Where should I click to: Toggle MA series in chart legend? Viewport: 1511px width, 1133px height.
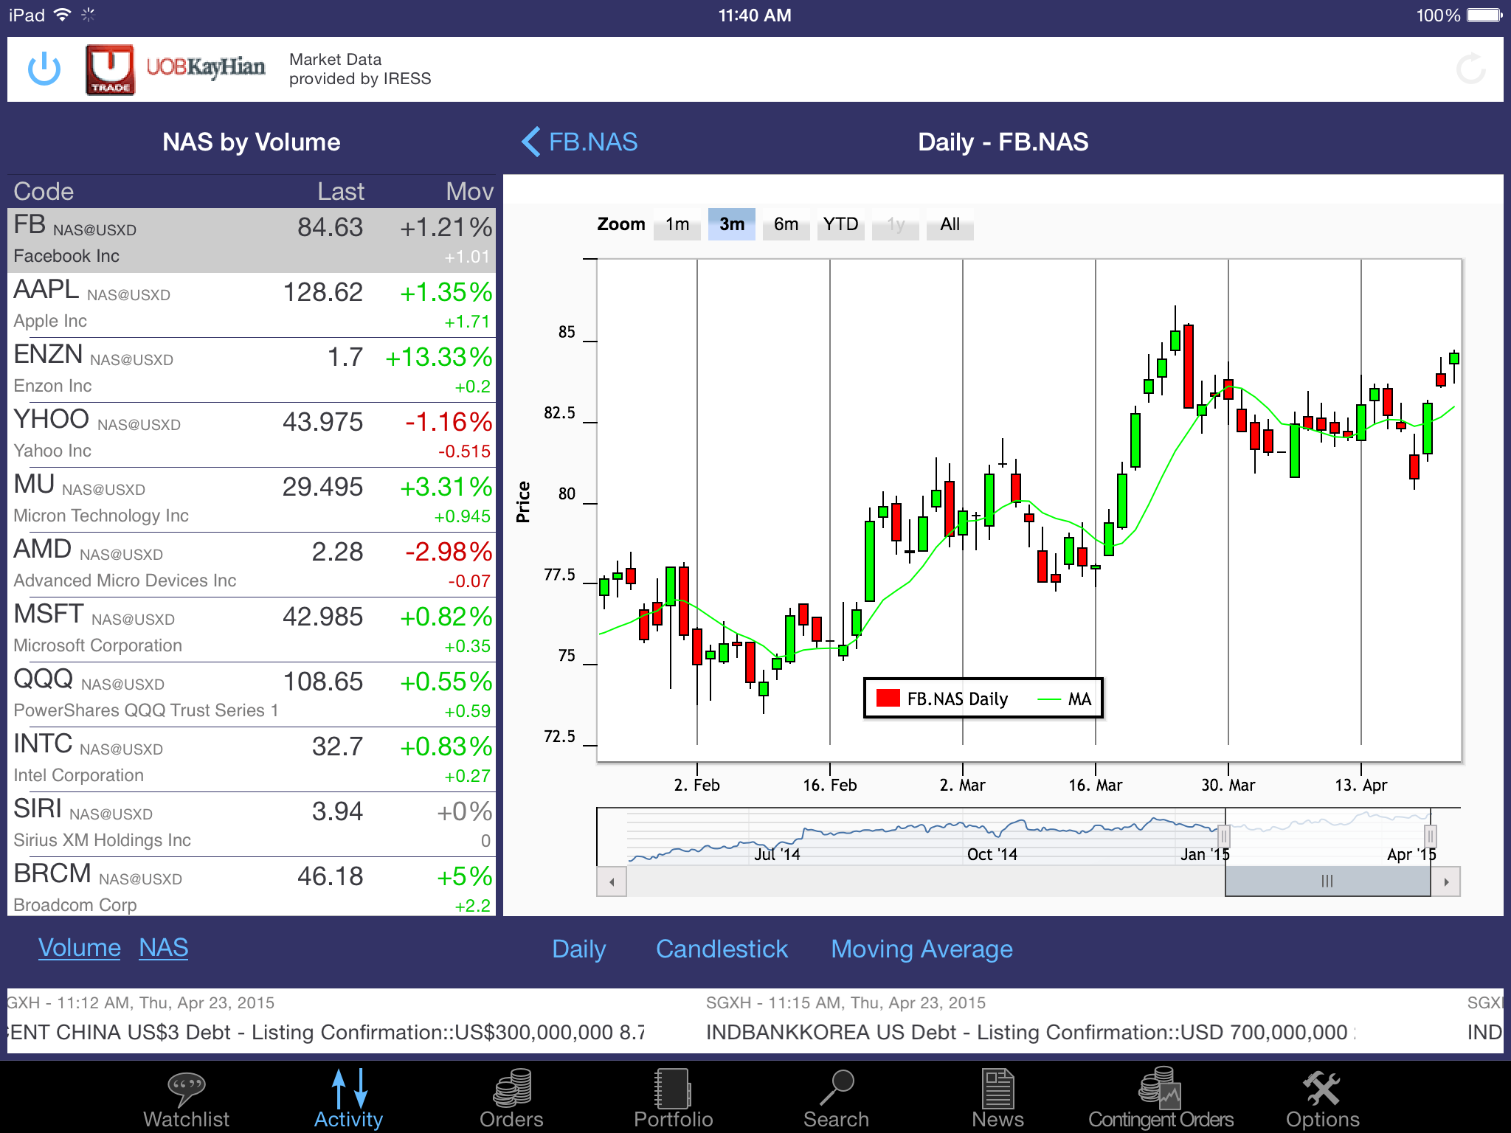[1064, 699]
